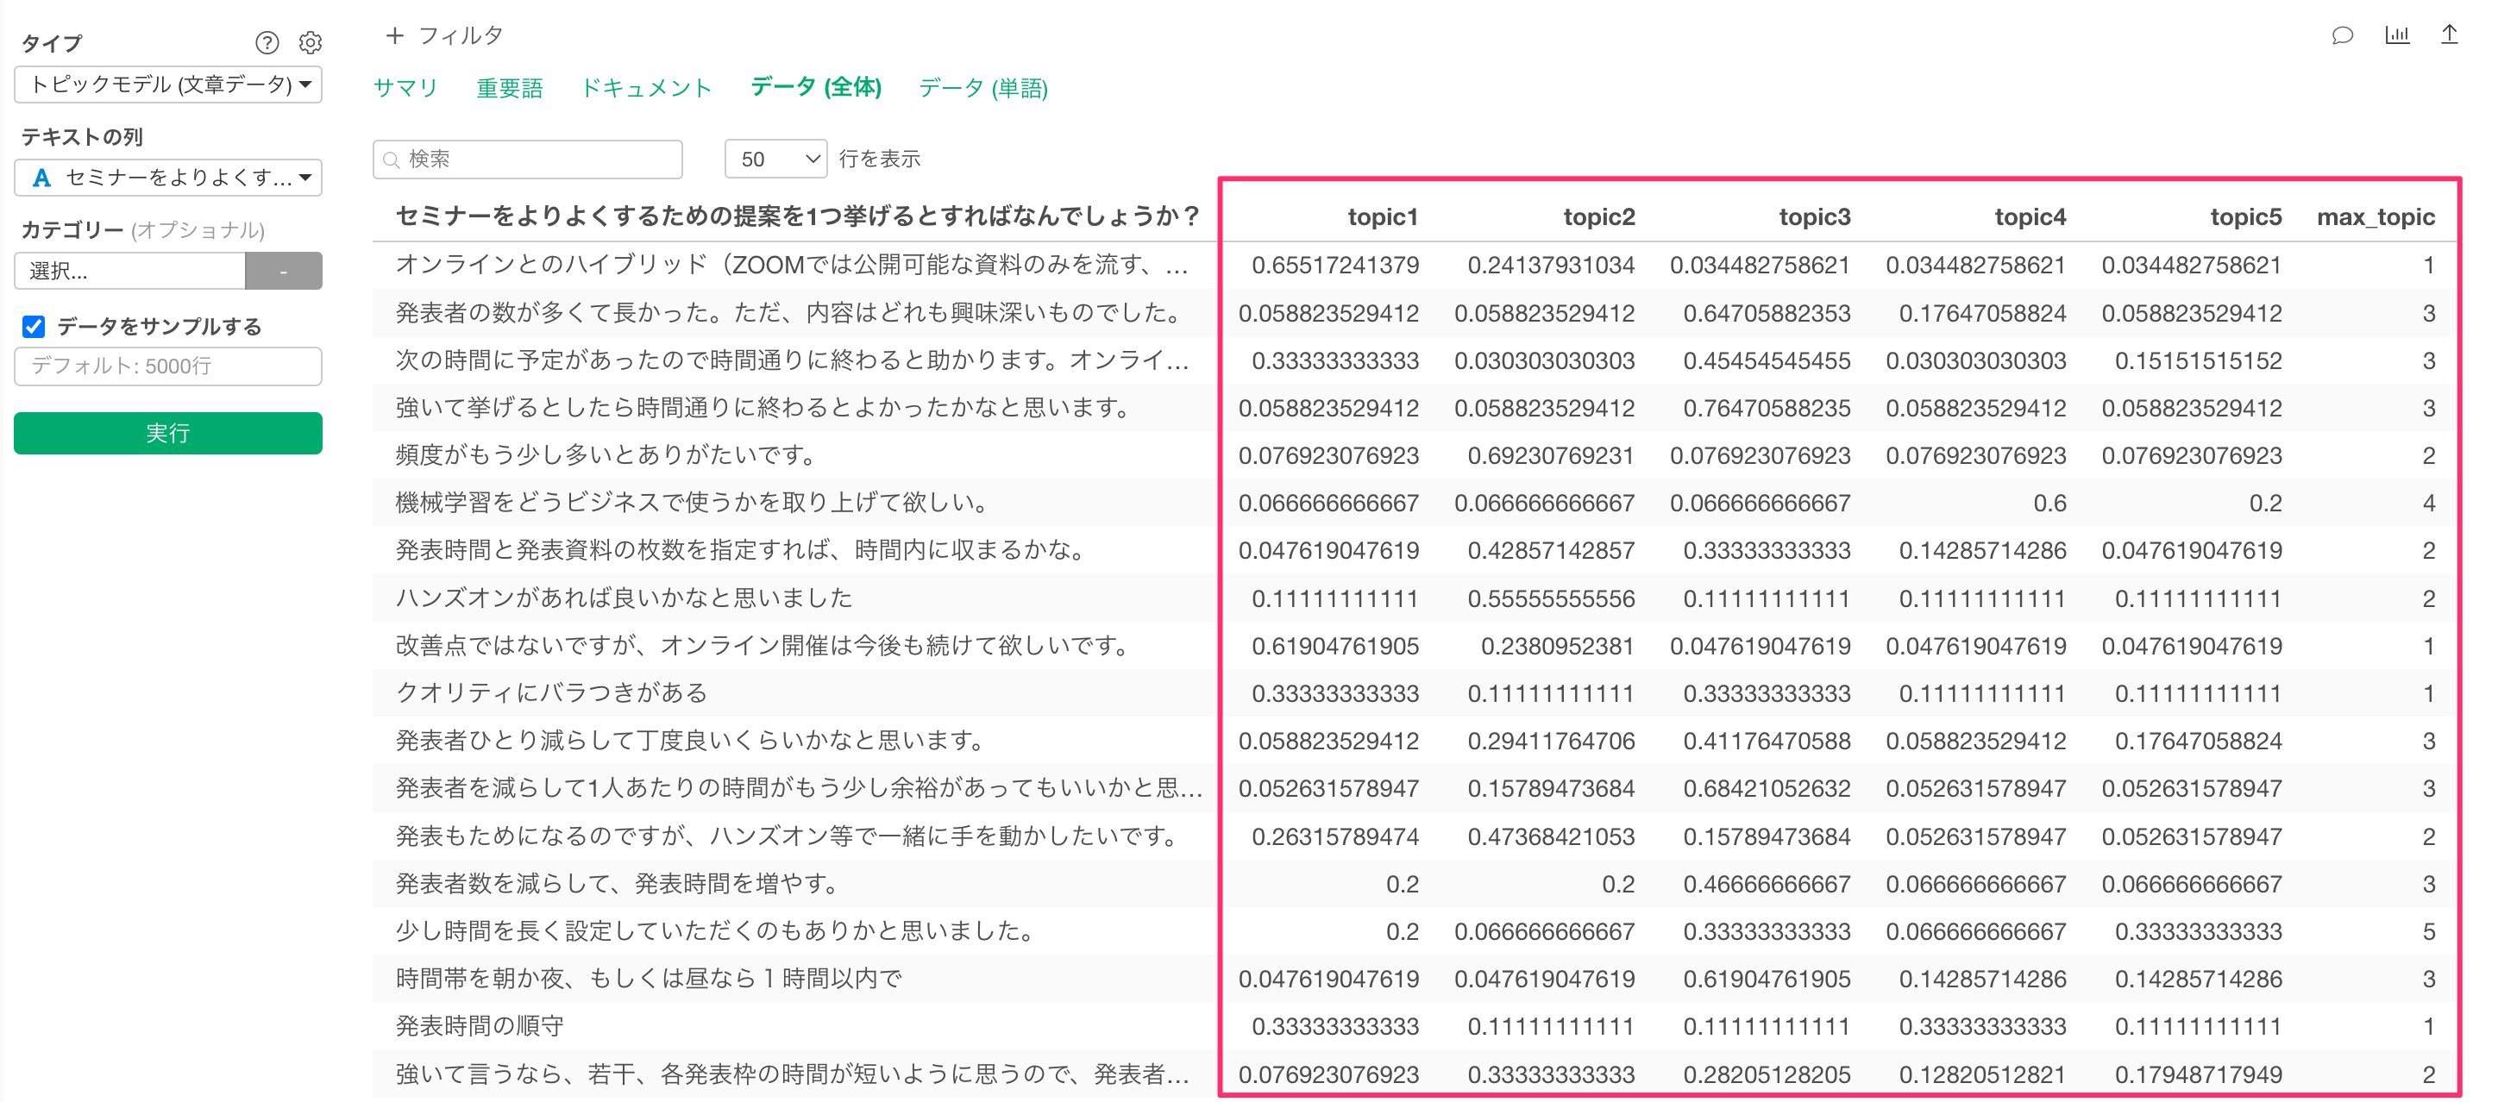Click value 0.41176470588 in topic3
The height and width of the screenshot is (1102, 2498).
tap(1767, 742)
